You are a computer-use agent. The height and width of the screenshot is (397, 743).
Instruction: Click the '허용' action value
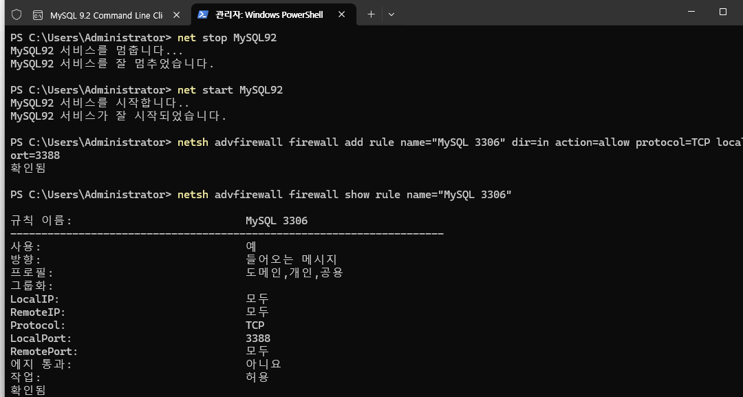pyautogui.click(x=257, y=378)
